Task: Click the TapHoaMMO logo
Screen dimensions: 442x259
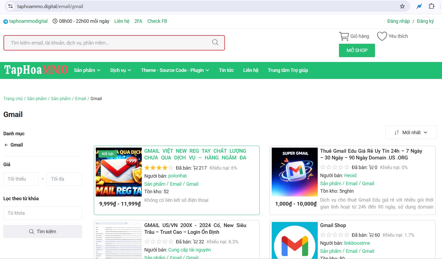Action: click(36, 70)
